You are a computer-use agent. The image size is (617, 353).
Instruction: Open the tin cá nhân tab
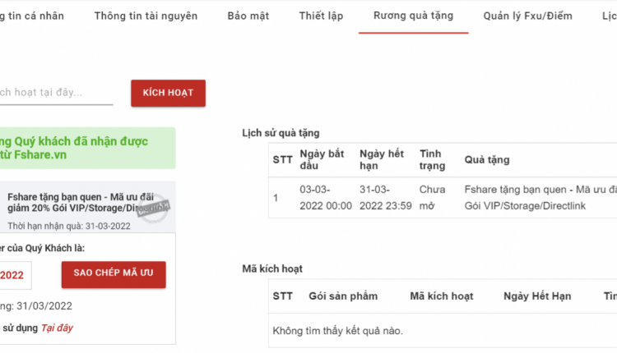pyautogui.click(x=32, y=16)
